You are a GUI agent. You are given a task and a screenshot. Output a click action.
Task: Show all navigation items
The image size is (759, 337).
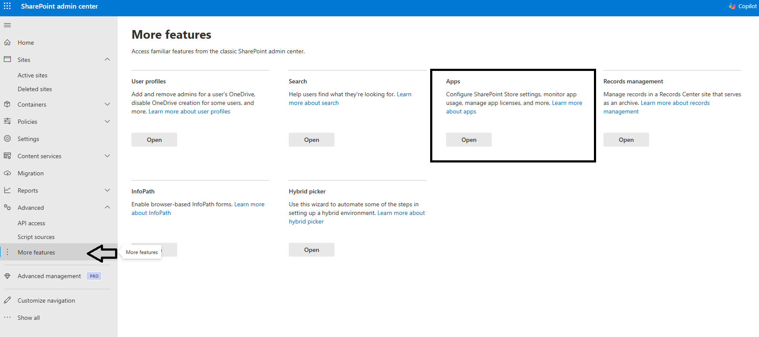pos(28,318)
